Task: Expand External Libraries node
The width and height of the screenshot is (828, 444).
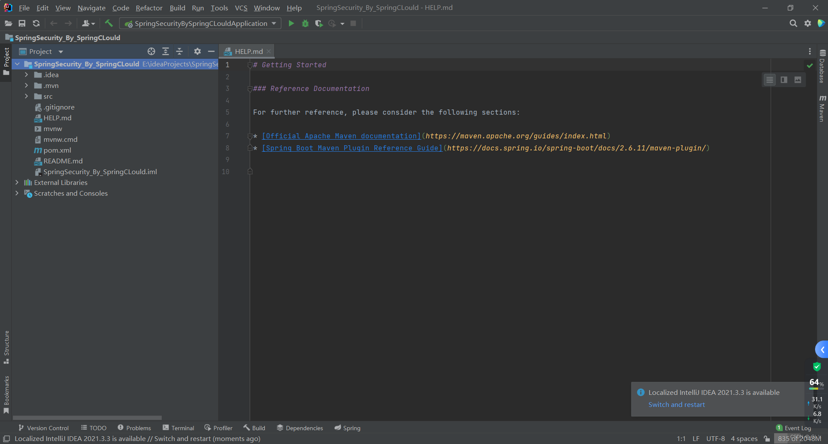Action: click(x=17, y=182)
